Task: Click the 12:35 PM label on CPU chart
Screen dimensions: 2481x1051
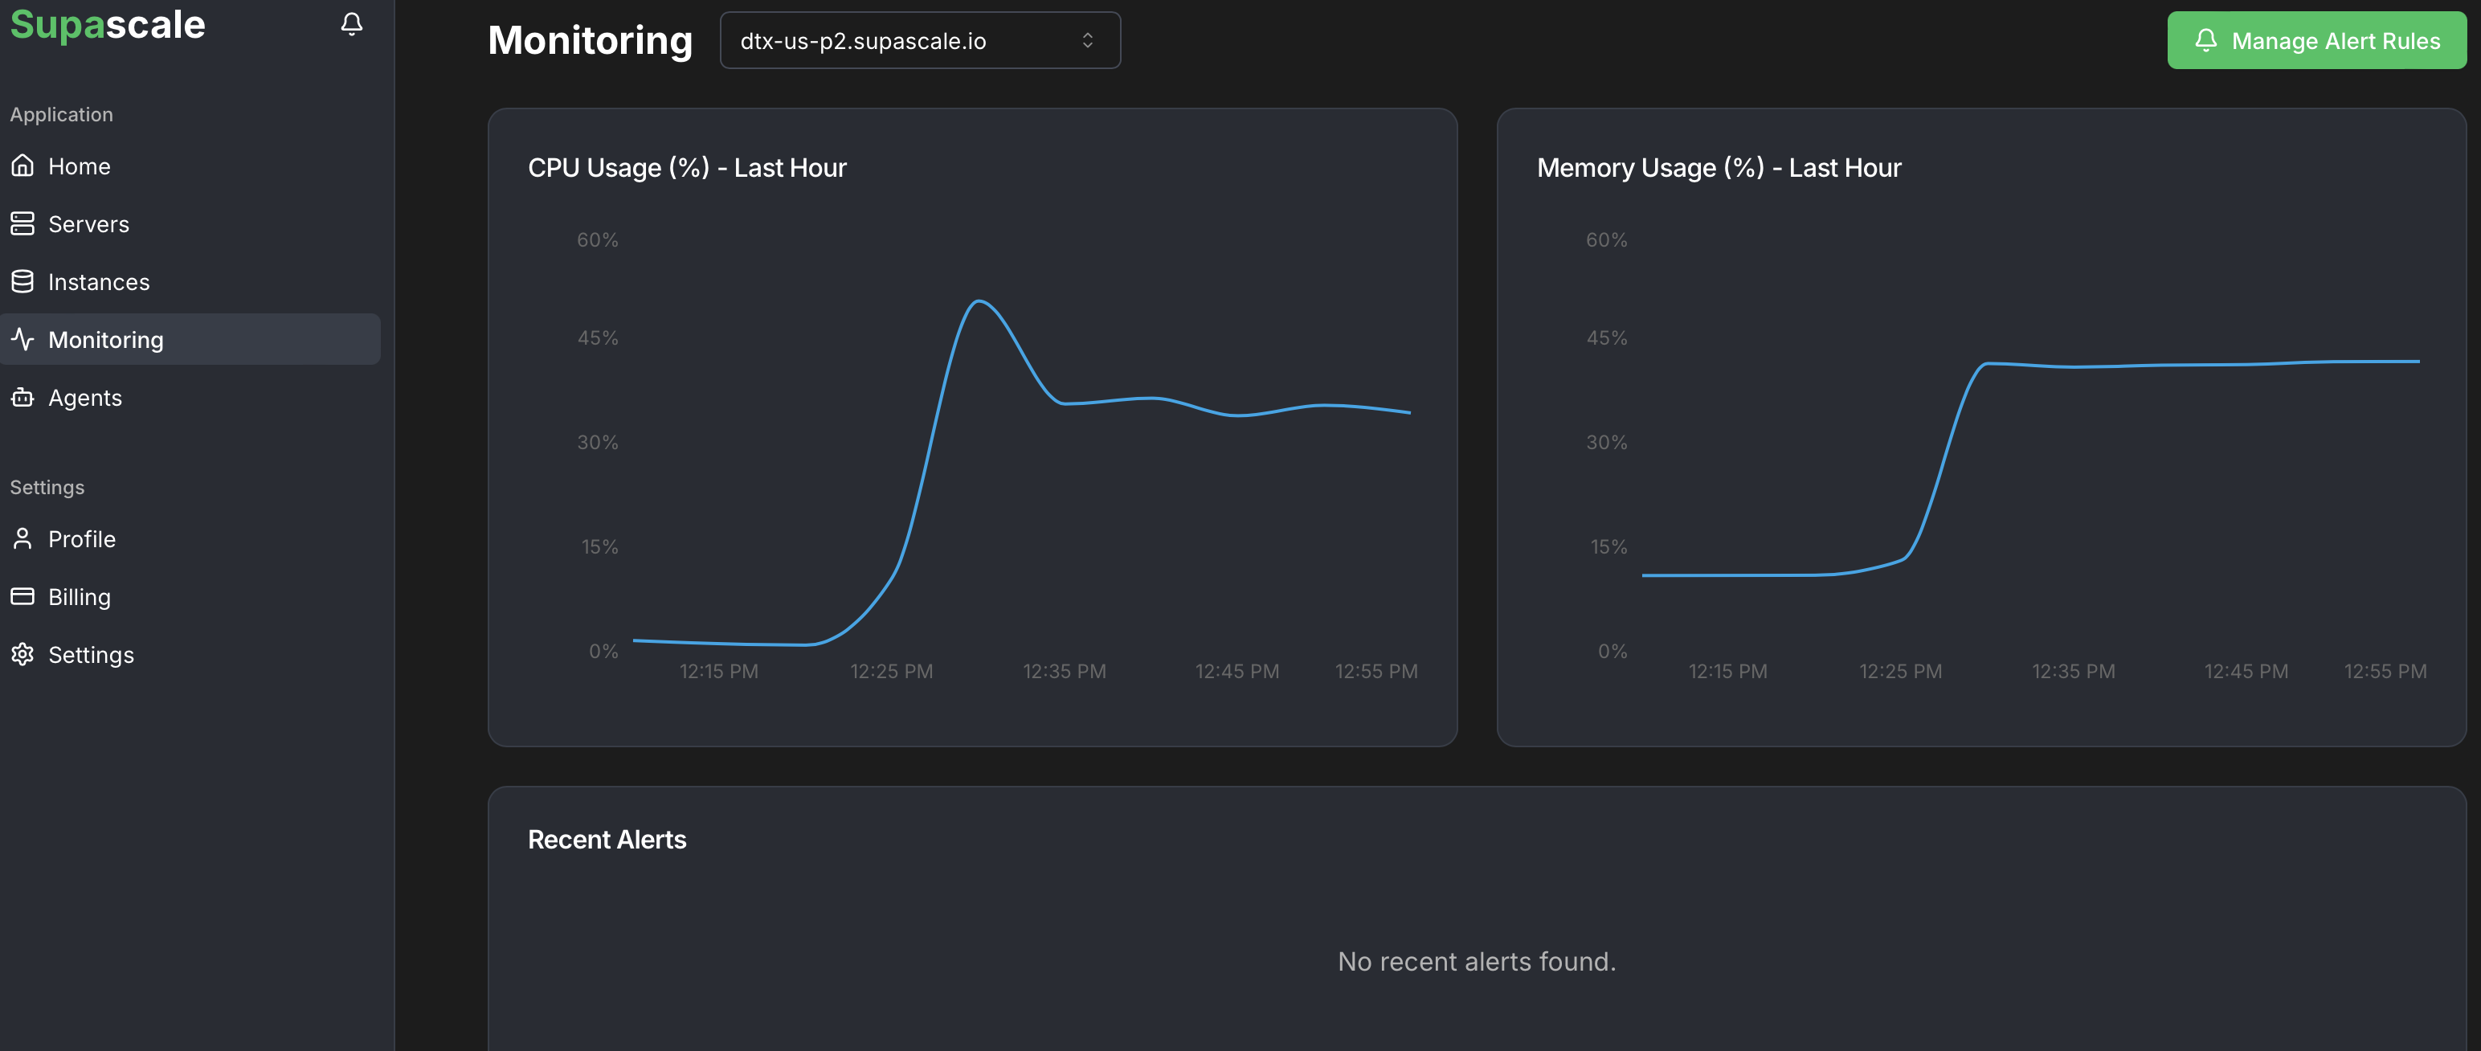Action: pos(1065,670)
